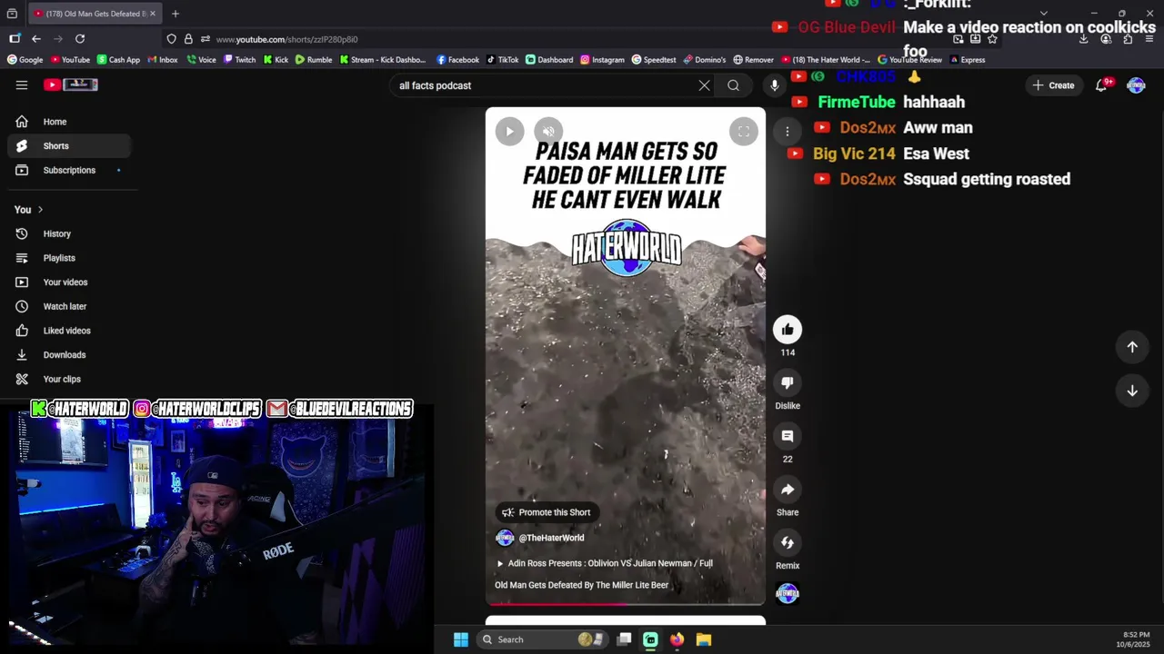
Task: Open Domino's bookmark
Action: pos(705,60)
